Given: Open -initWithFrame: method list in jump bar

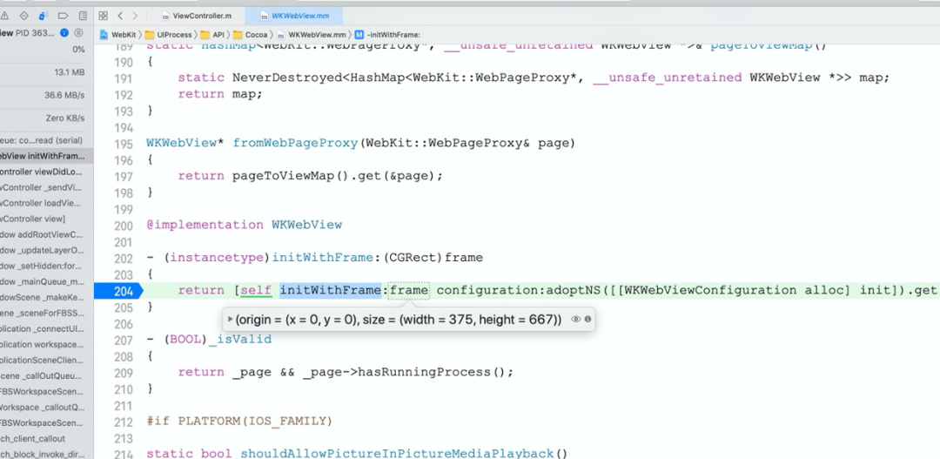Looking at the screenshot, I should click(388, 35).
